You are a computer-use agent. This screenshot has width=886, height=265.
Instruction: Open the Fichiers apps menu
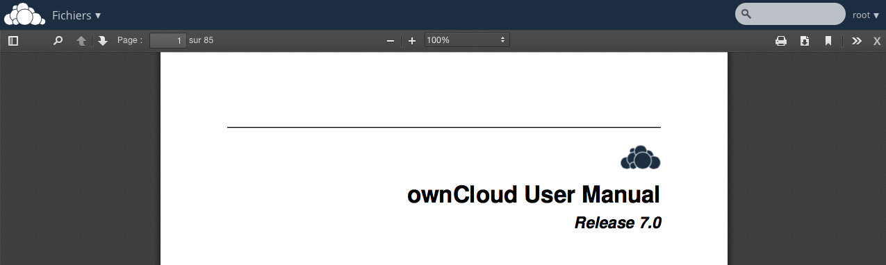[x=76, y=15]
